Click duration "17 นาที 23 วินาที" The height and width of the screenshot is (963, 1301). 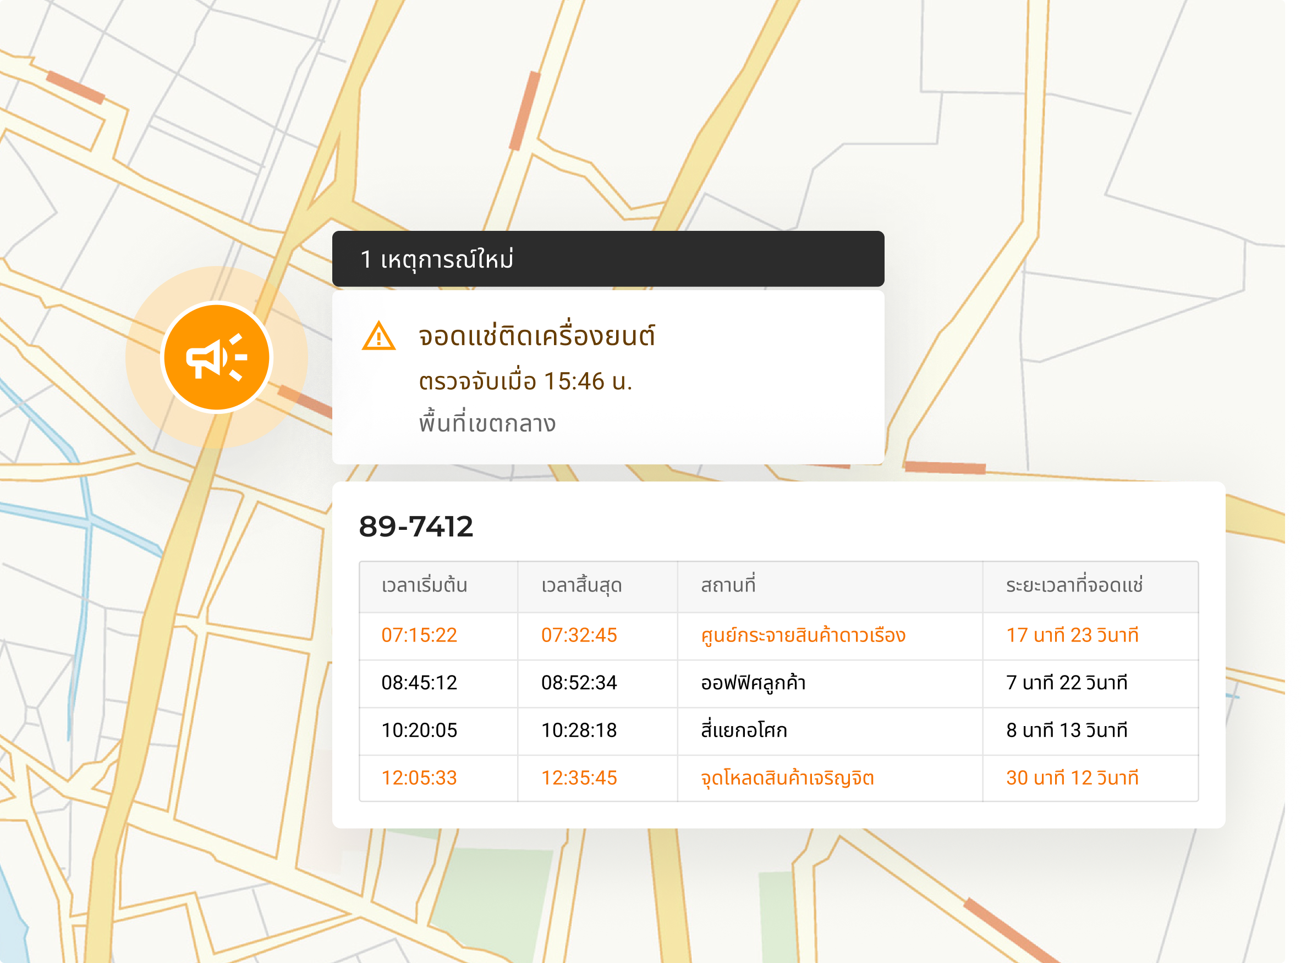[1072, 635]
